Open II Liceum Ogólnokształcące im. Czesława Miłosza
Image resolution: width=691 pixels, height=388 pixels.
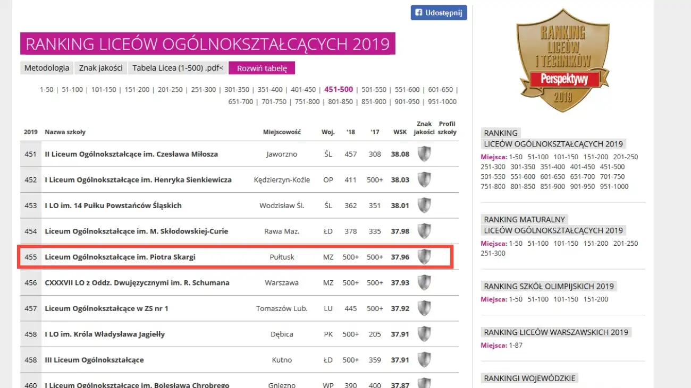coord(131,154)
